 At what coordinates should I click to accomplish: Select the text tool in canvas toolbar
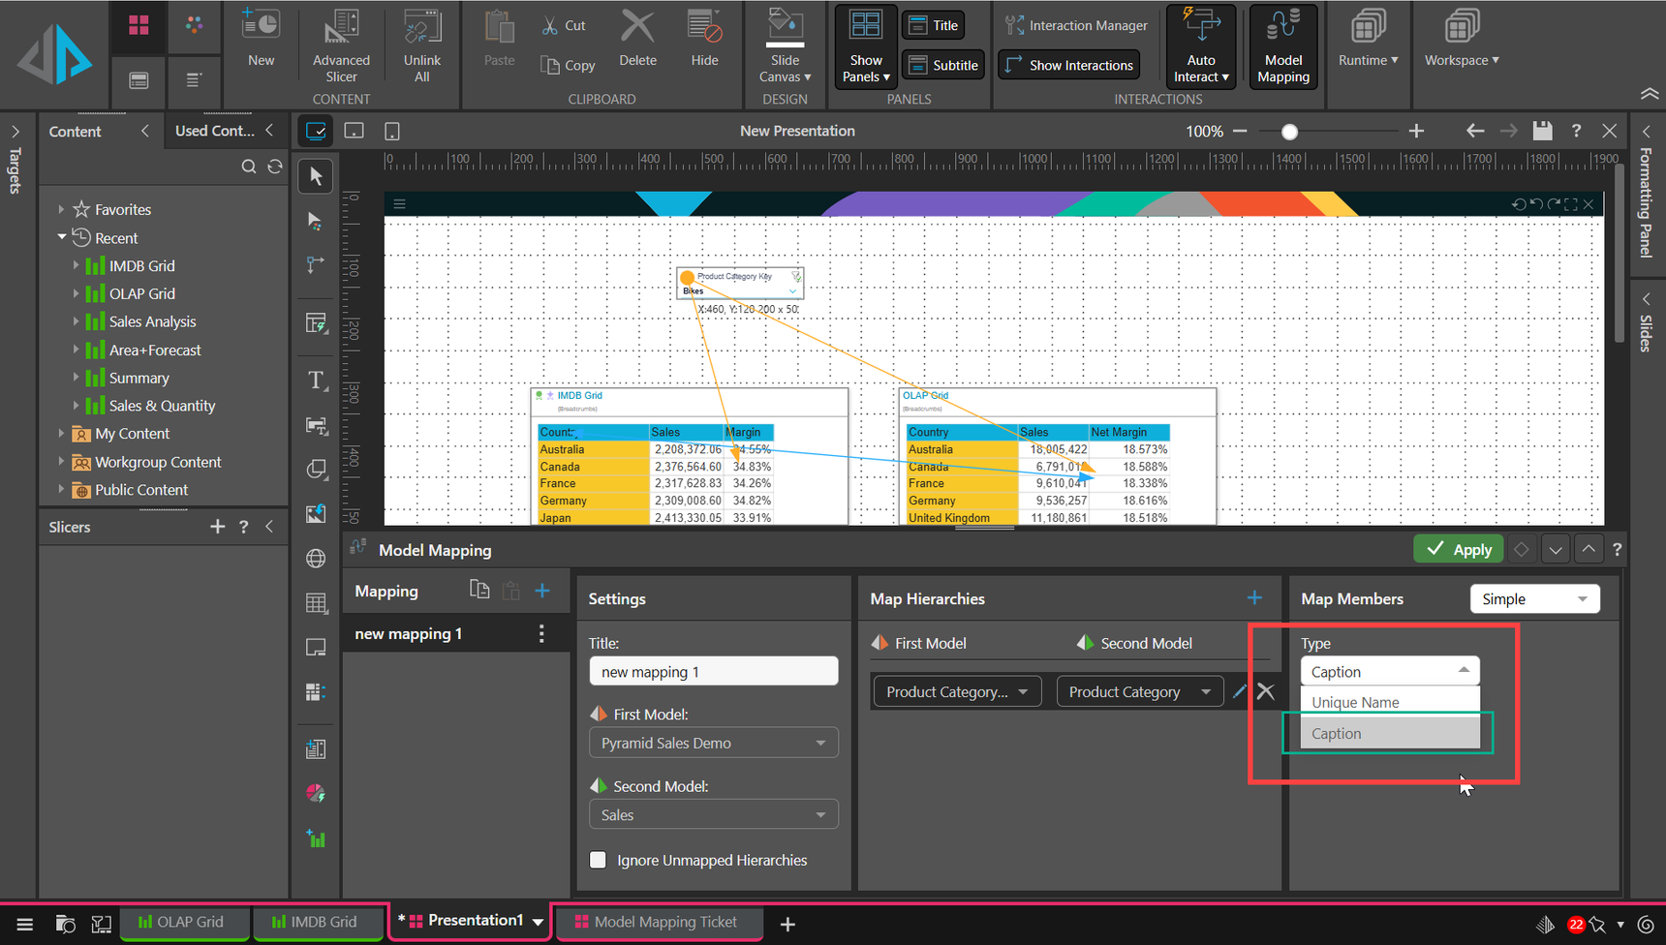[316, 381]
